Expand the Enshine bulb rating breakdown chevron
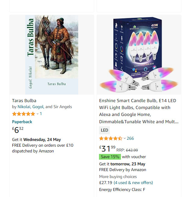The width and height of the screenshot is (182, 197). pyautogui.click(x=125, y=139)
